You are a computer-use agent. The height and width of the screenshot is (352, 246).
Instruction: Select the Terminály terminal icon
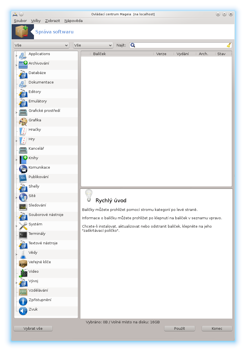23,235
